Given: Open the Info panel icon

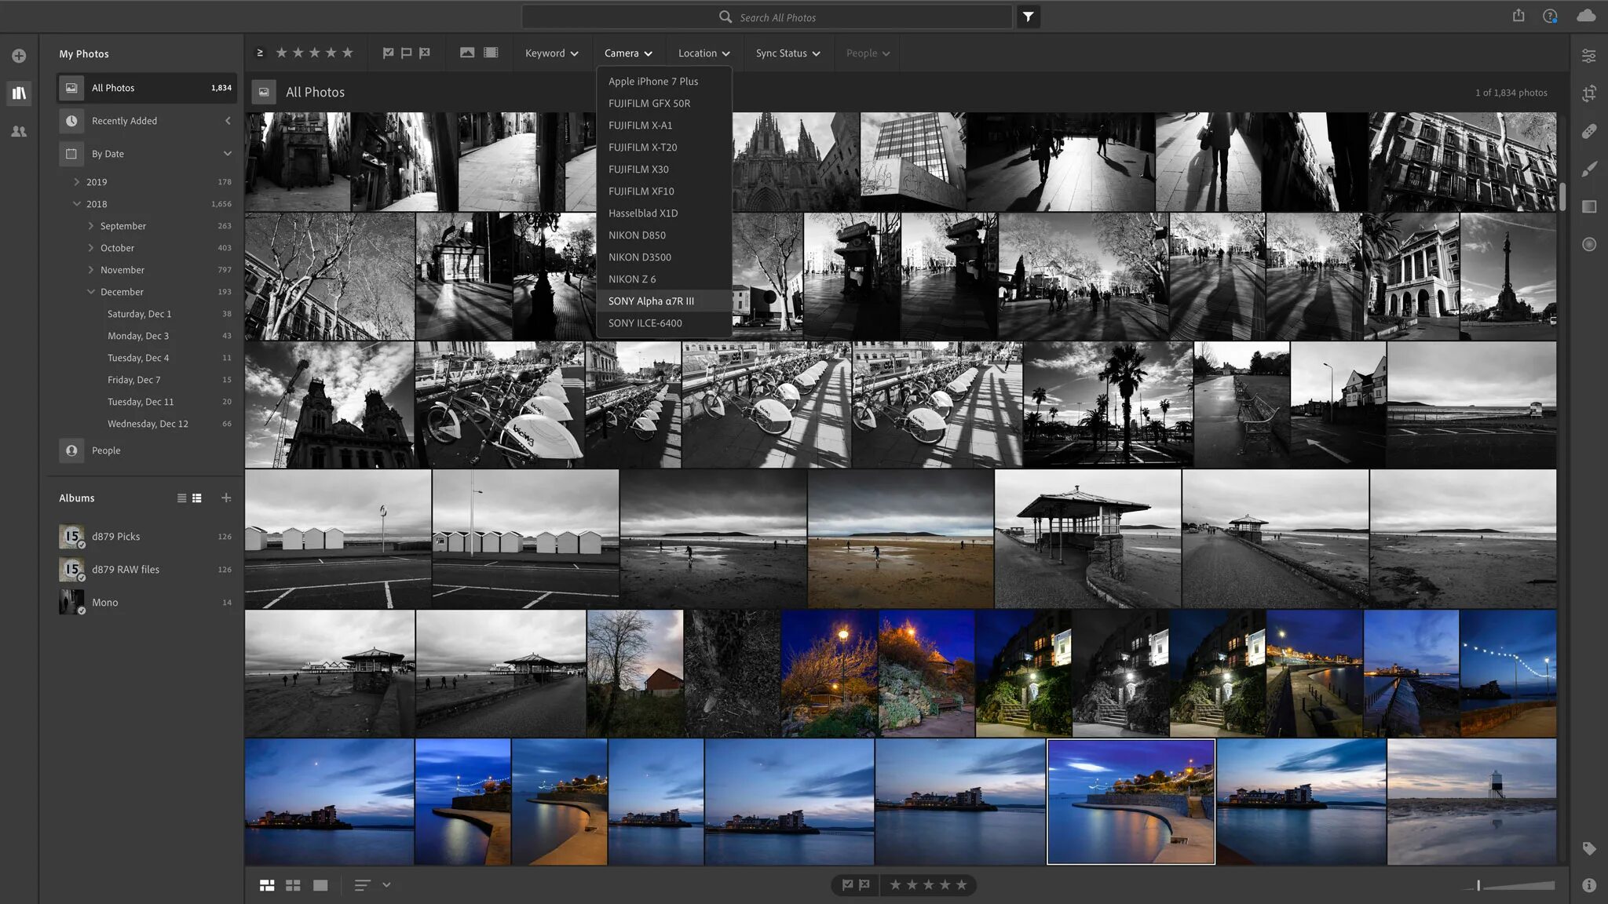Looking at the screenshot, I should tap(1588, 885).
